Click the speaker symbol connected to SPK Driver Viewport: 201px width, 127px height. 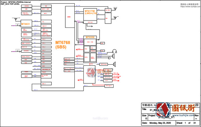coord(115,64)
